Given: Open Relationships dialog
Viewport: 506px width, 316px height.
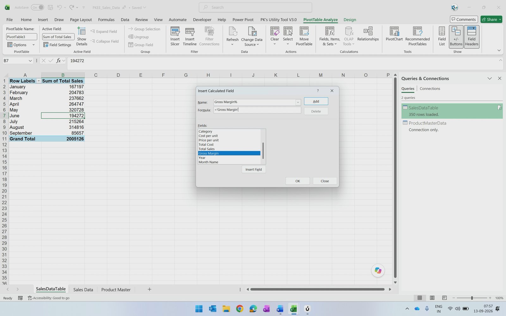Looking at the screenshot, I should 368,34.
